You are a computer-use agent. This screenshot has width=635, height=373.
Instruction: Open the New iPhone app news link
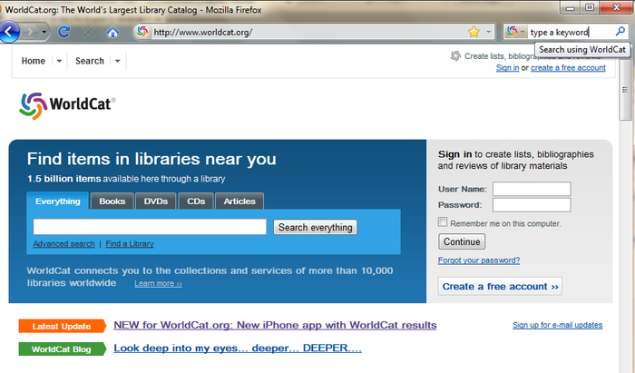(x=275, y=325)
